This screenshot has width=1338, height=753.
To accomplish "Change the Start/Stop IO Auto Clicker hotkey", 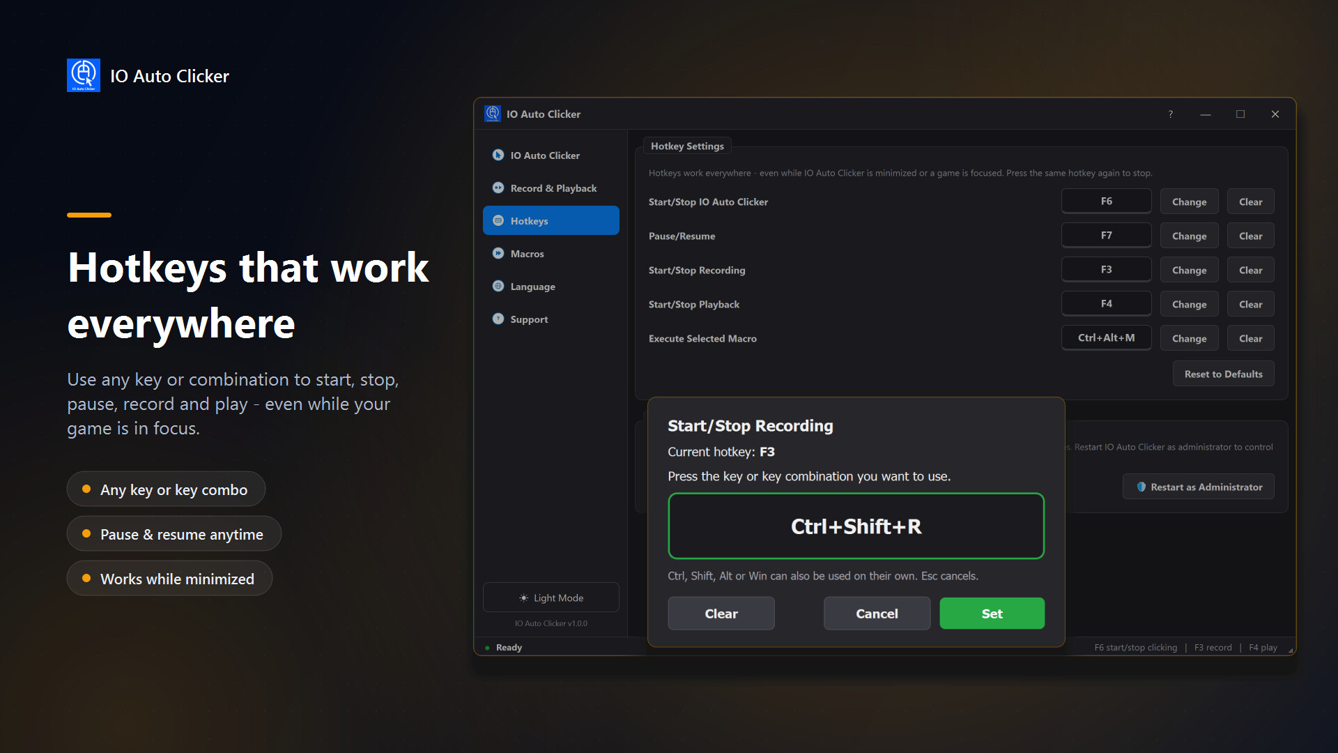I will point(1189,201).
